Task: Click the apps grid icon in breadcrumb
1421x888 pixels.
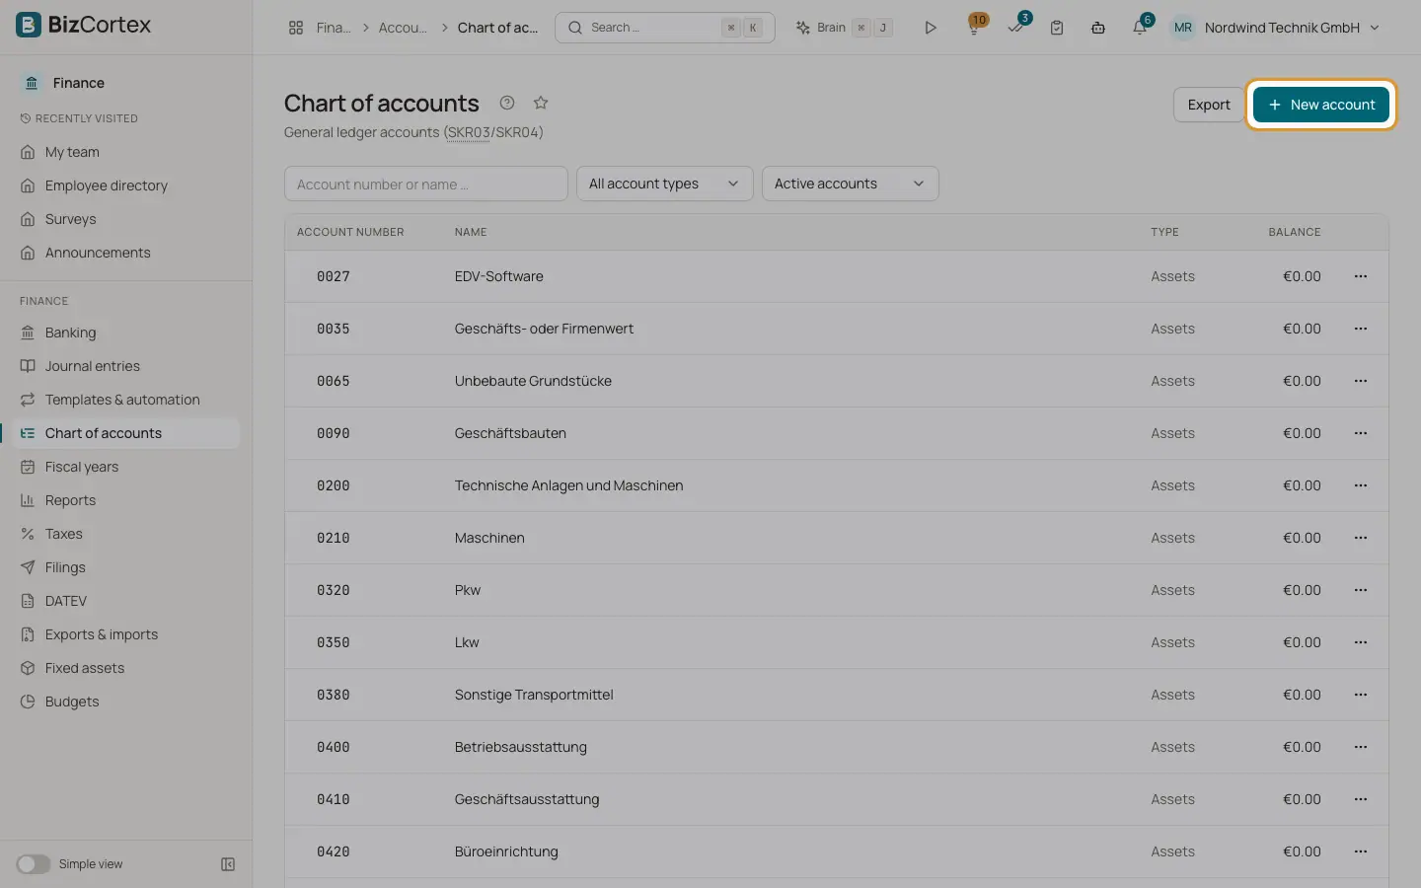Action: (296, 28)
